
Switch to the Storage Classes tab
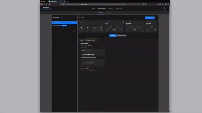coord(91,40)
